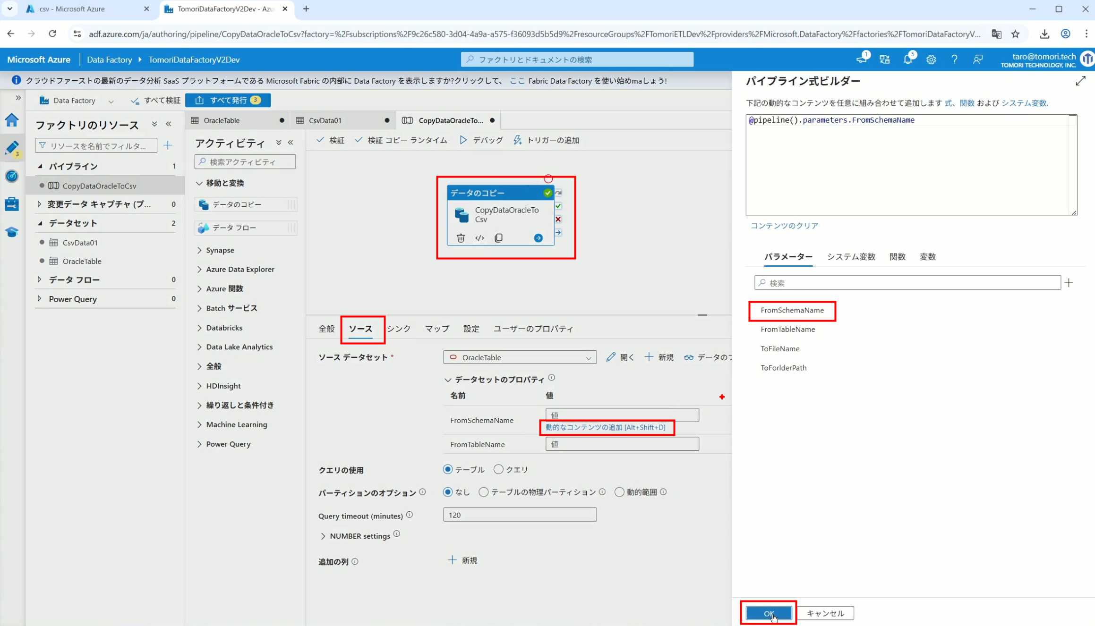Open the Monitor icon in left sidebar
Viewport: 1095px width, 626px height.
pyautogui.click(x=12, y=176)
